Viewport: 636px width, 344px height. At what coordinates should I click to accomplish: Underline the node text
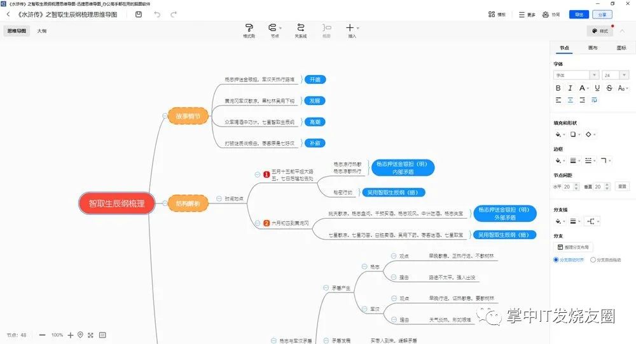[x=597, y=88]
